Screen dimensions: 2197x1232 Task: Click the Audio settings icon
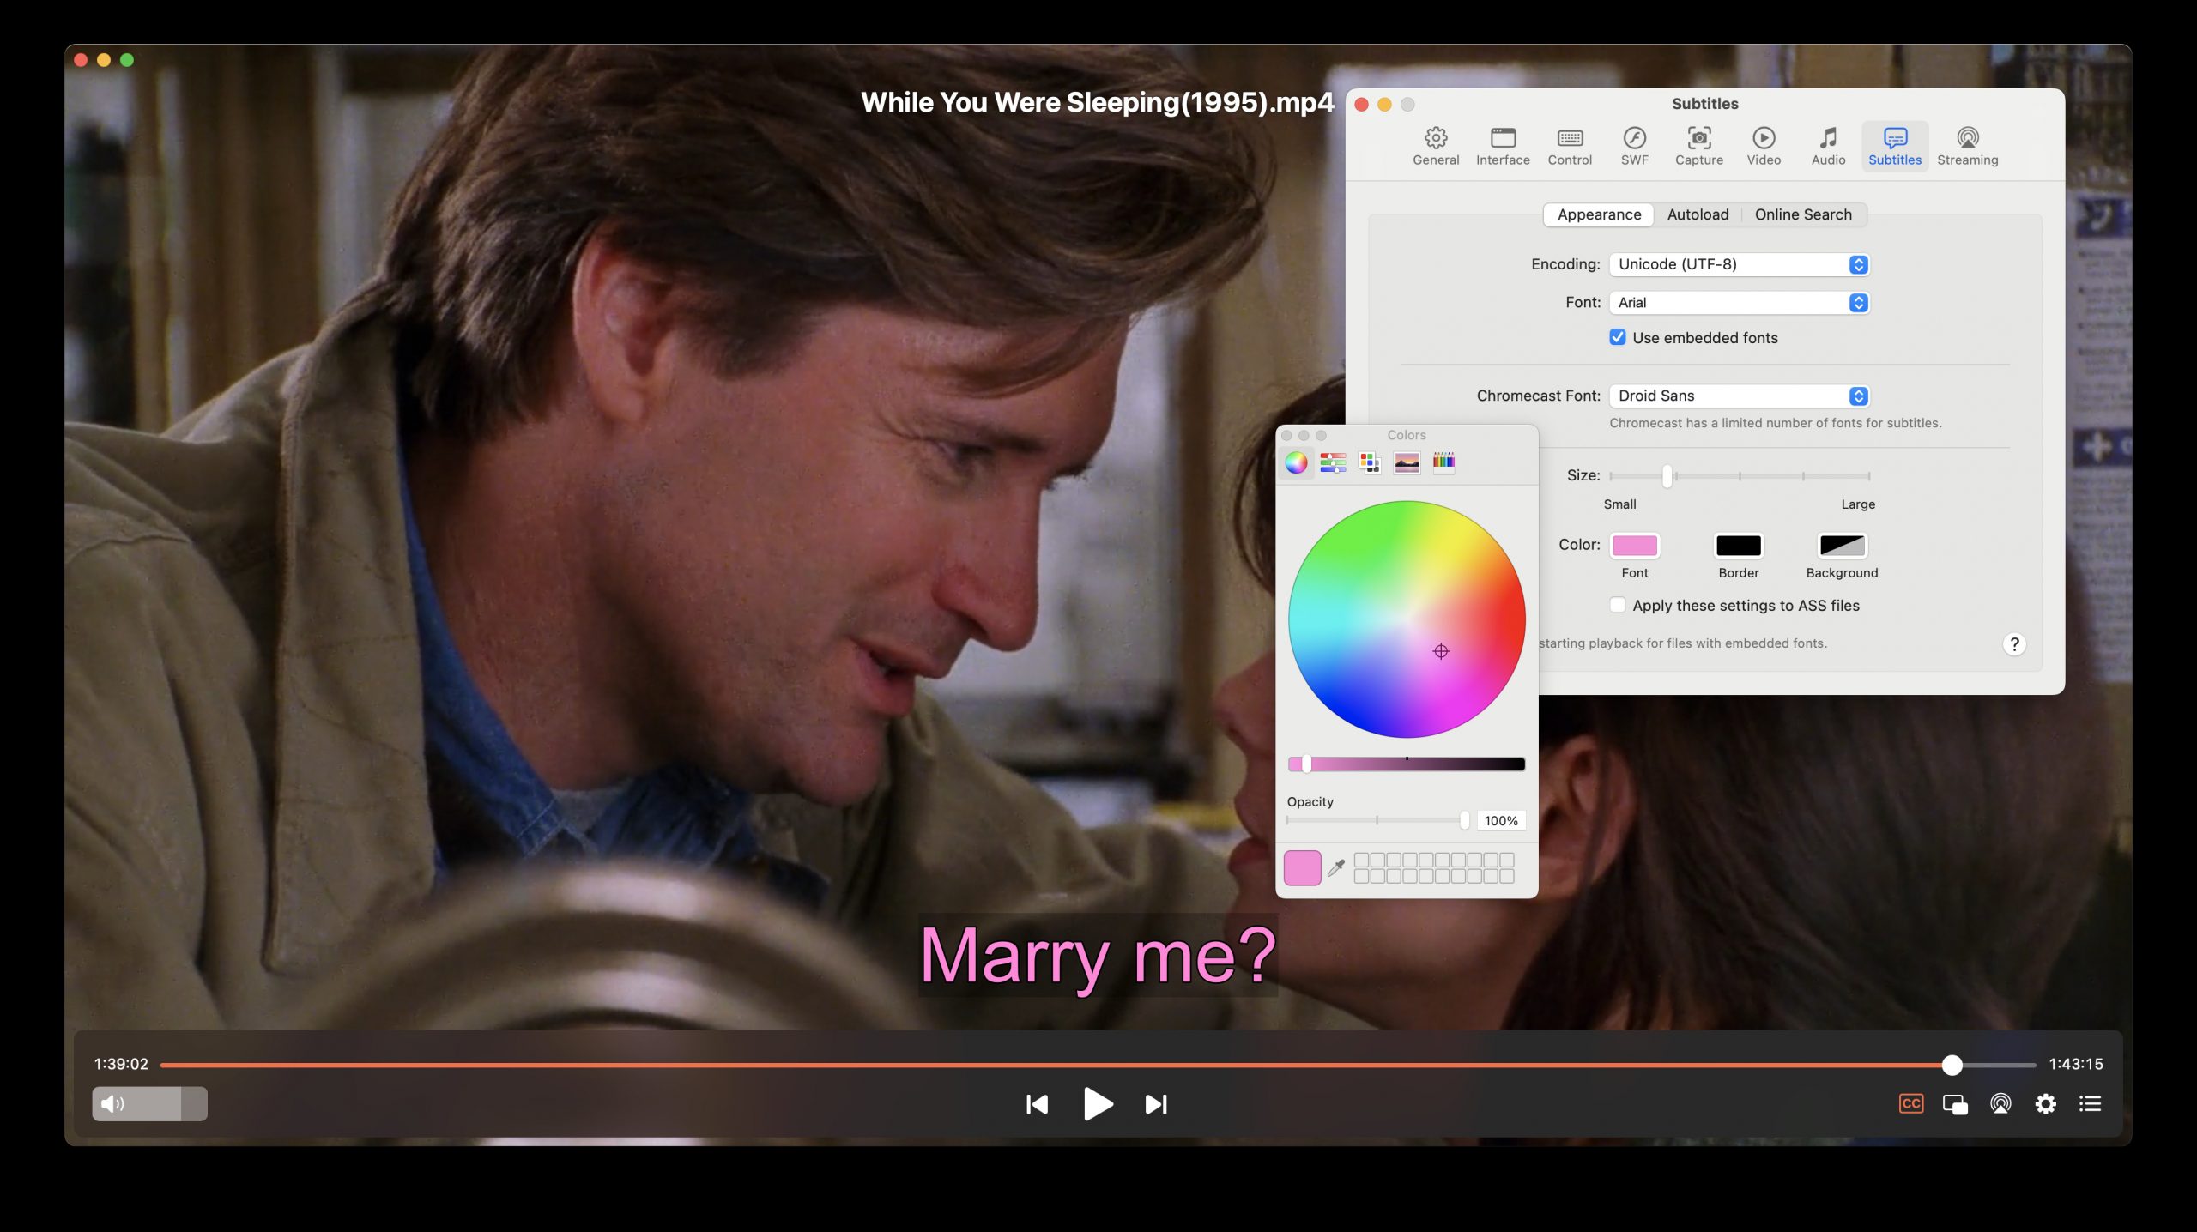1827,143
